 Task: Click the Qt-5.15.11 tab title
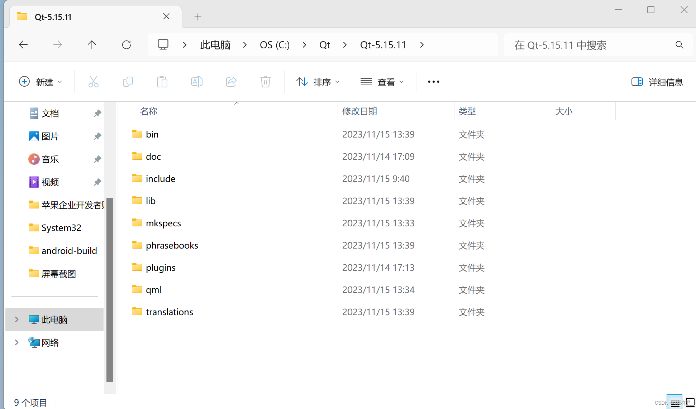(x=53, y=17)
